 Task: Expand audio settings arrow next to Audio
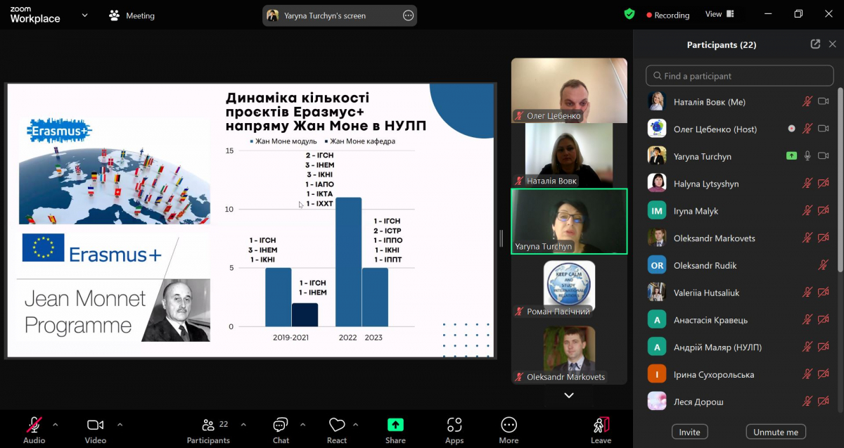point(56,425)
